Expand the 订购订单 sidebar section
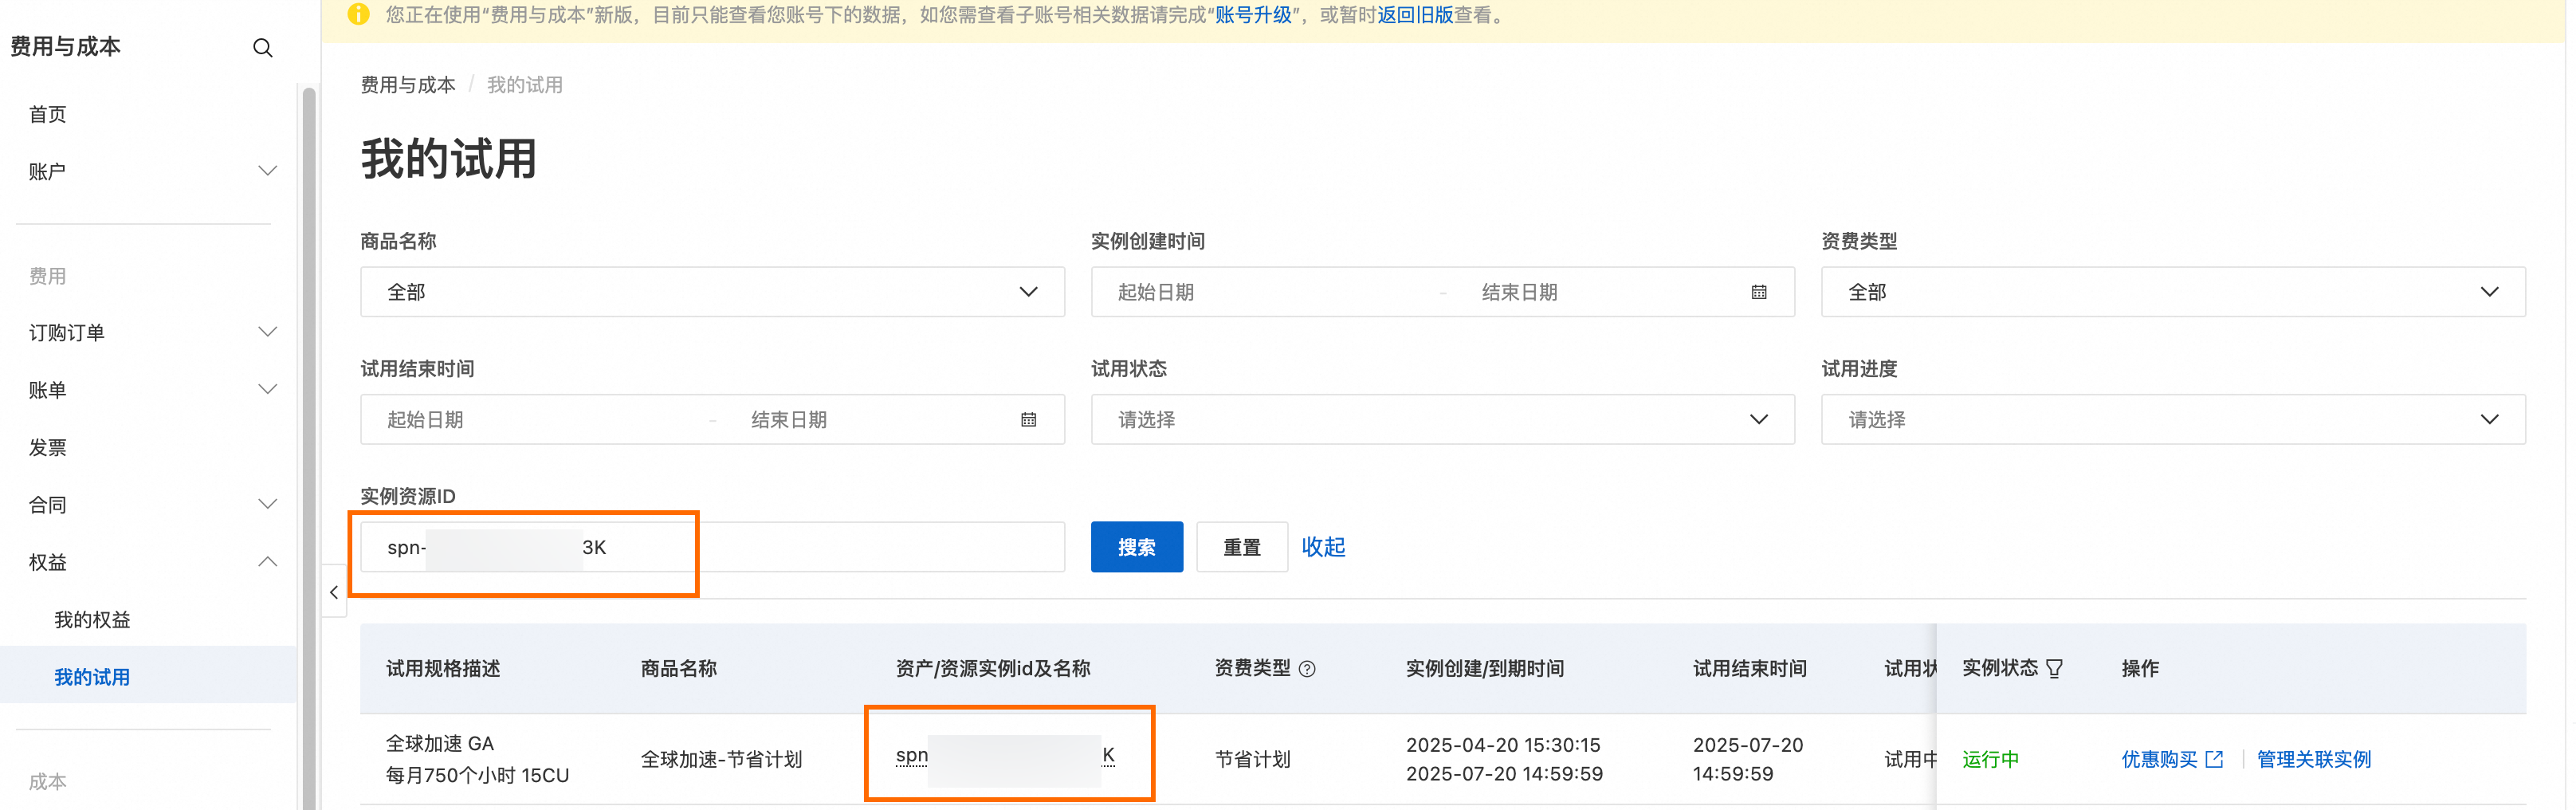 (267, 332)
